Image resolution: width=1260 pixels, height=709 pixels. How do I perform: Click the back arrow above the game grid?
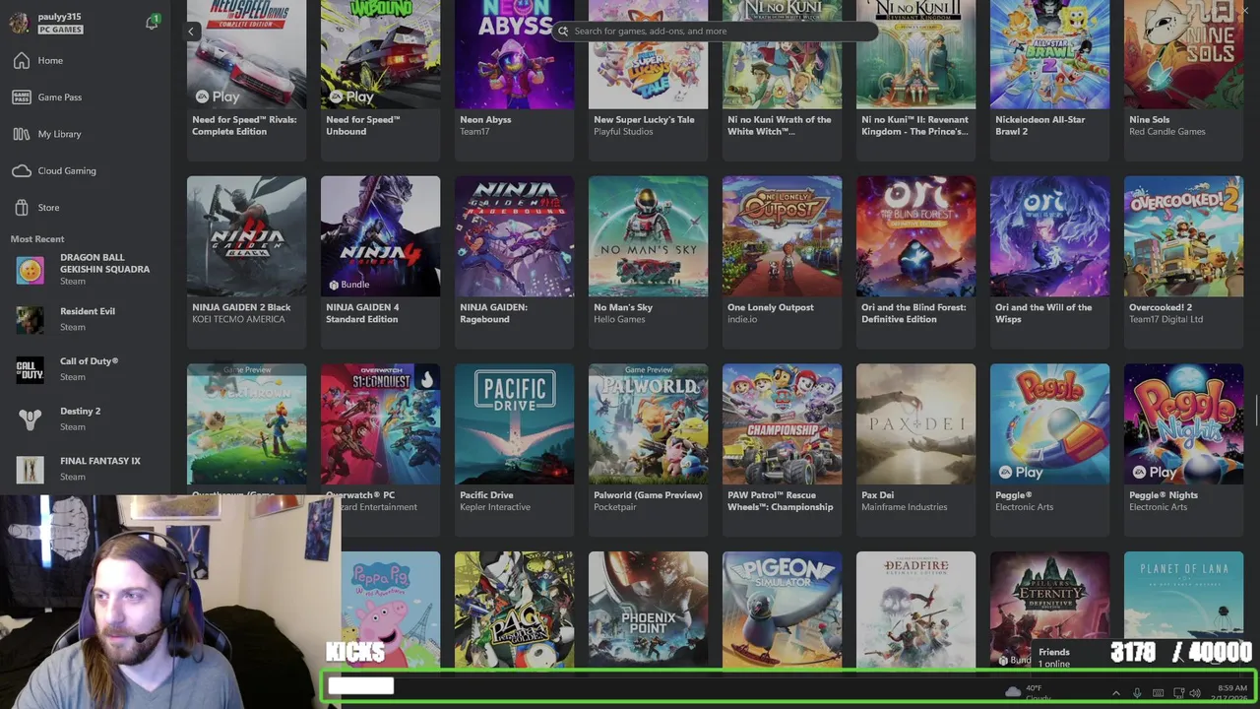191,32
